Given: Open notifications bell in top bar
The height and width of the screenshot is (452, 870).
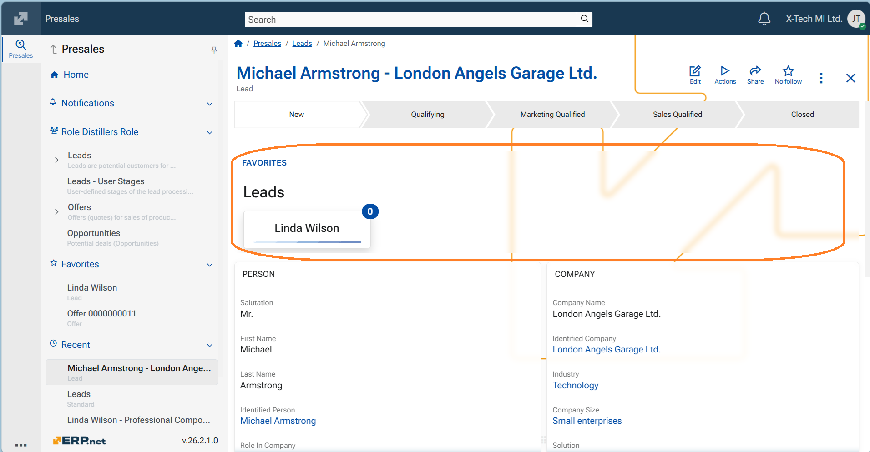Looking at the screenshot, I should pos(764,19).
